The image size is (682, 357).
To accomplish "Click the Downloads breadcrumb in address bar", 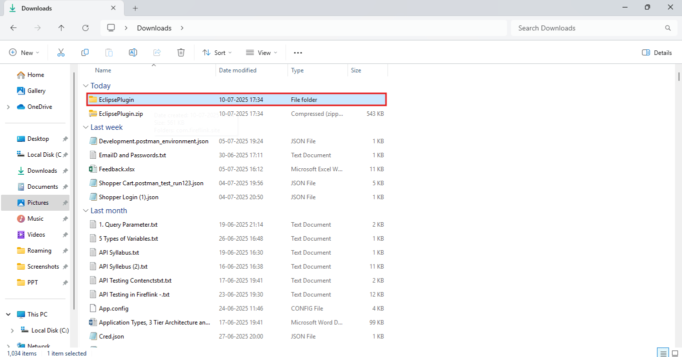I will point(154,28).
